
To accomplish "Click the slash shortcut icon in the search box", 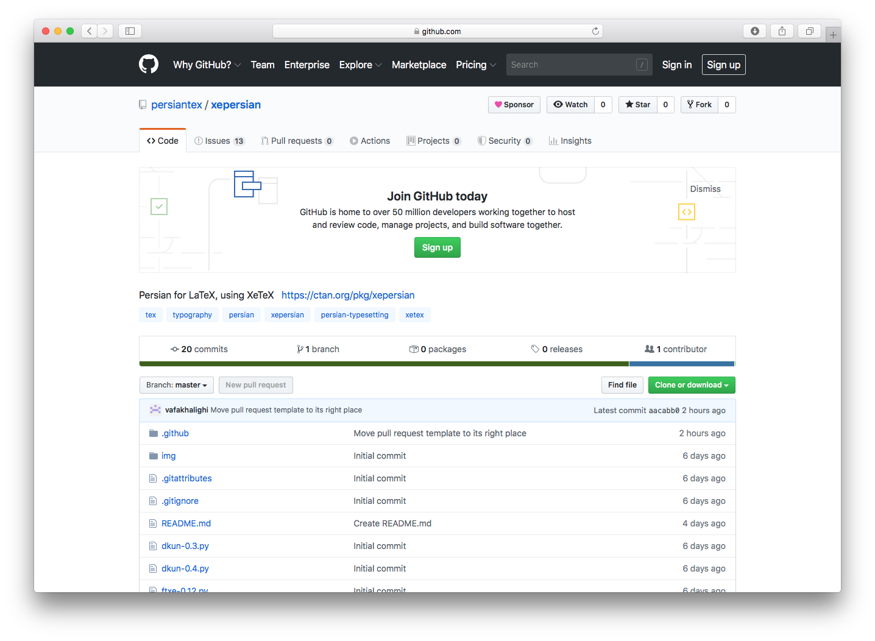I will (642, 65).
